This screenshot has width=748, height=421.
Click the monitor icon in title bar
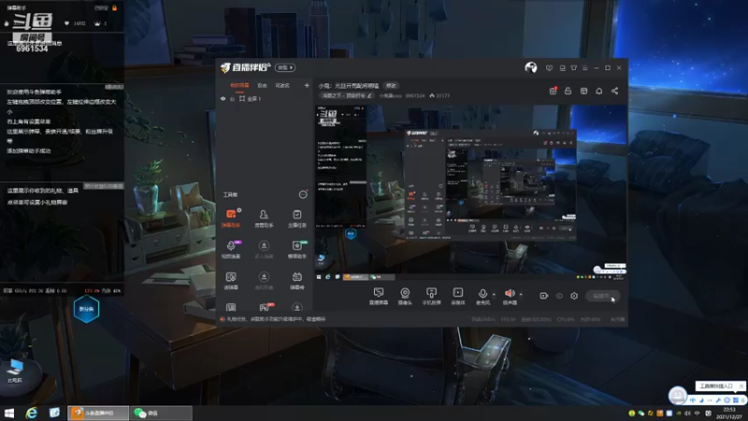click(x=563, y=67)
